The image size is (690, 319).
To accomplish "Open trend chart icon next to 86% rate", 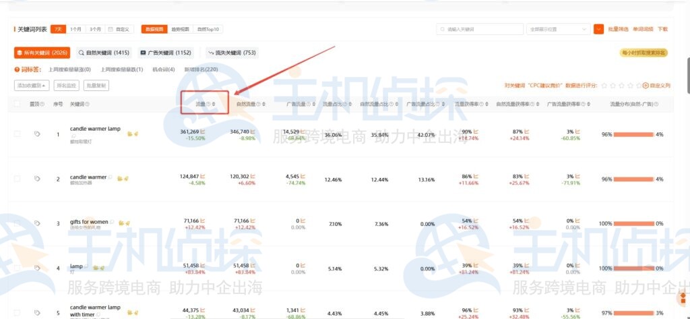I will pyautogui.click(x=476, y=176).
